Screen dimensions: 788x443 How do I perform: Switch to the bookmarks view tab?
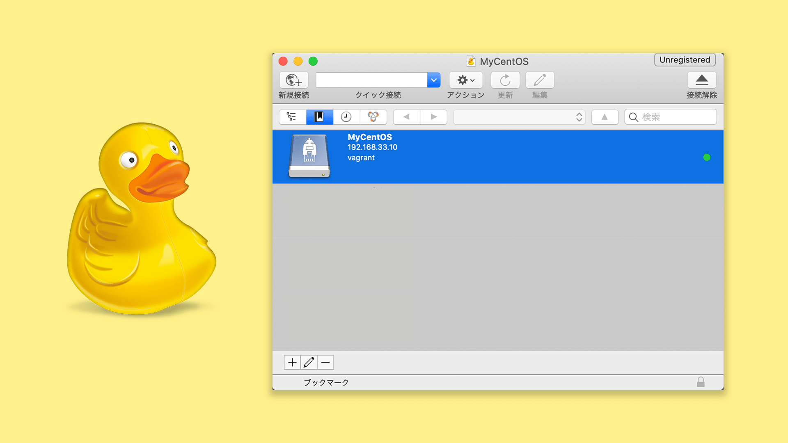319,117
